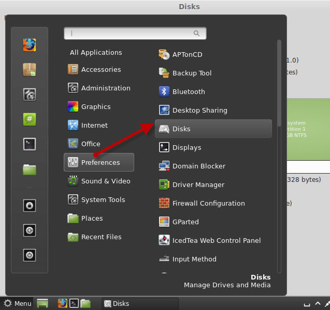Click the 'Driver Manager' label
Image resolution: width=330 pixels, height=310 pixels.
198,184
